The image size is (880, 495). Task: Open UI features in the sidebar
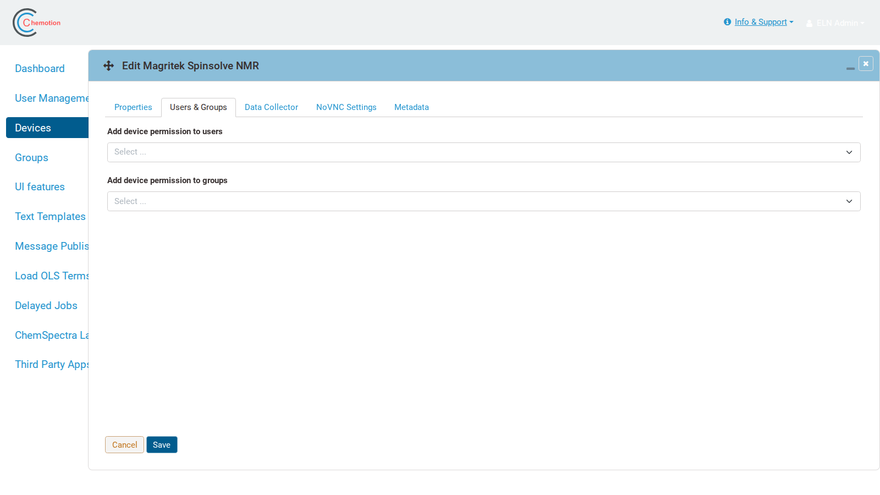[40, 187]
